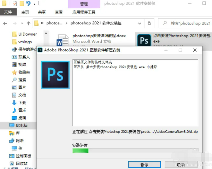The height and width of the screenshot is (169, 212).
Task: Click the back arrow in Explorer
Action: point(5,24)
